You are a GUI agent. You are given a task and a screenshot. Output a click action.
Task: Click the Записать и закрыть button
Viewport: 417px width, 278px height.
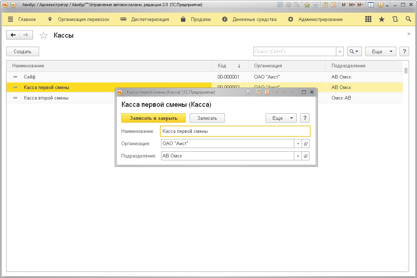click(x=153, y=118)
